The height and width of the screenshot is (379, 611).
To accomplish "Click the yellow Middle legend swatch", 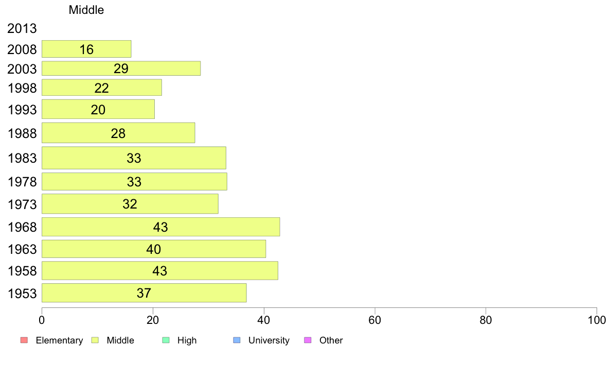I will 95,340.
